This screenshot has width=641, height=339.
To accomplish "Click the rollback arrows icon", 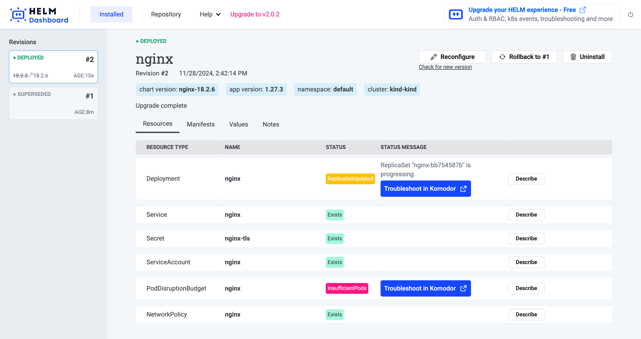I will (x=503, y=57).
